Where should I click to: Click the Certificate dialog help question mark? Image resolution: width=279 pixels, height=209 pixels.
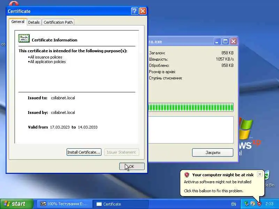tap(135, 11)
